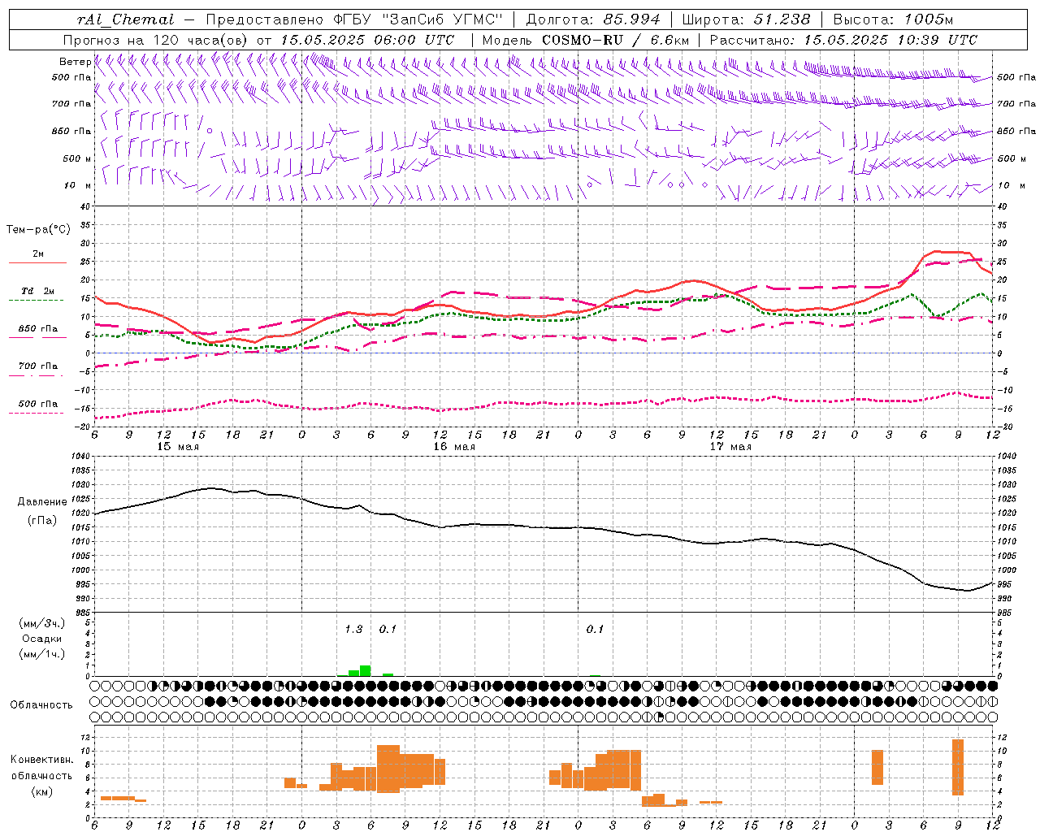Select the model label COSMO-RU / 6.6км

(616, 40)
